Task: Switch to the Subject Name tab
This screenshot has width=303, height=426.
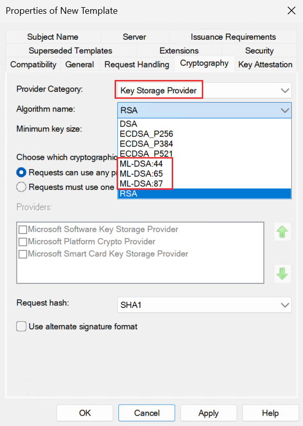Action: coord(53,37)
